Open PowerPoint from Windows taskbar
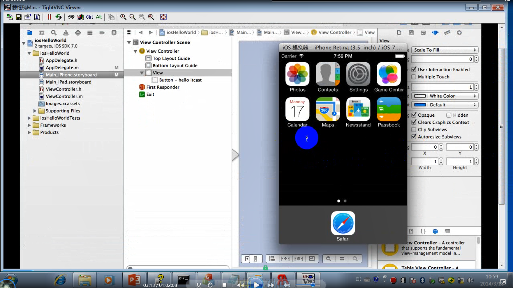 pos(134,280)
